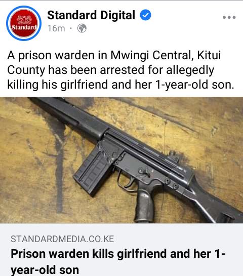
Task: Select the post caption about Mwingi Central
Action: coord(120,70)
